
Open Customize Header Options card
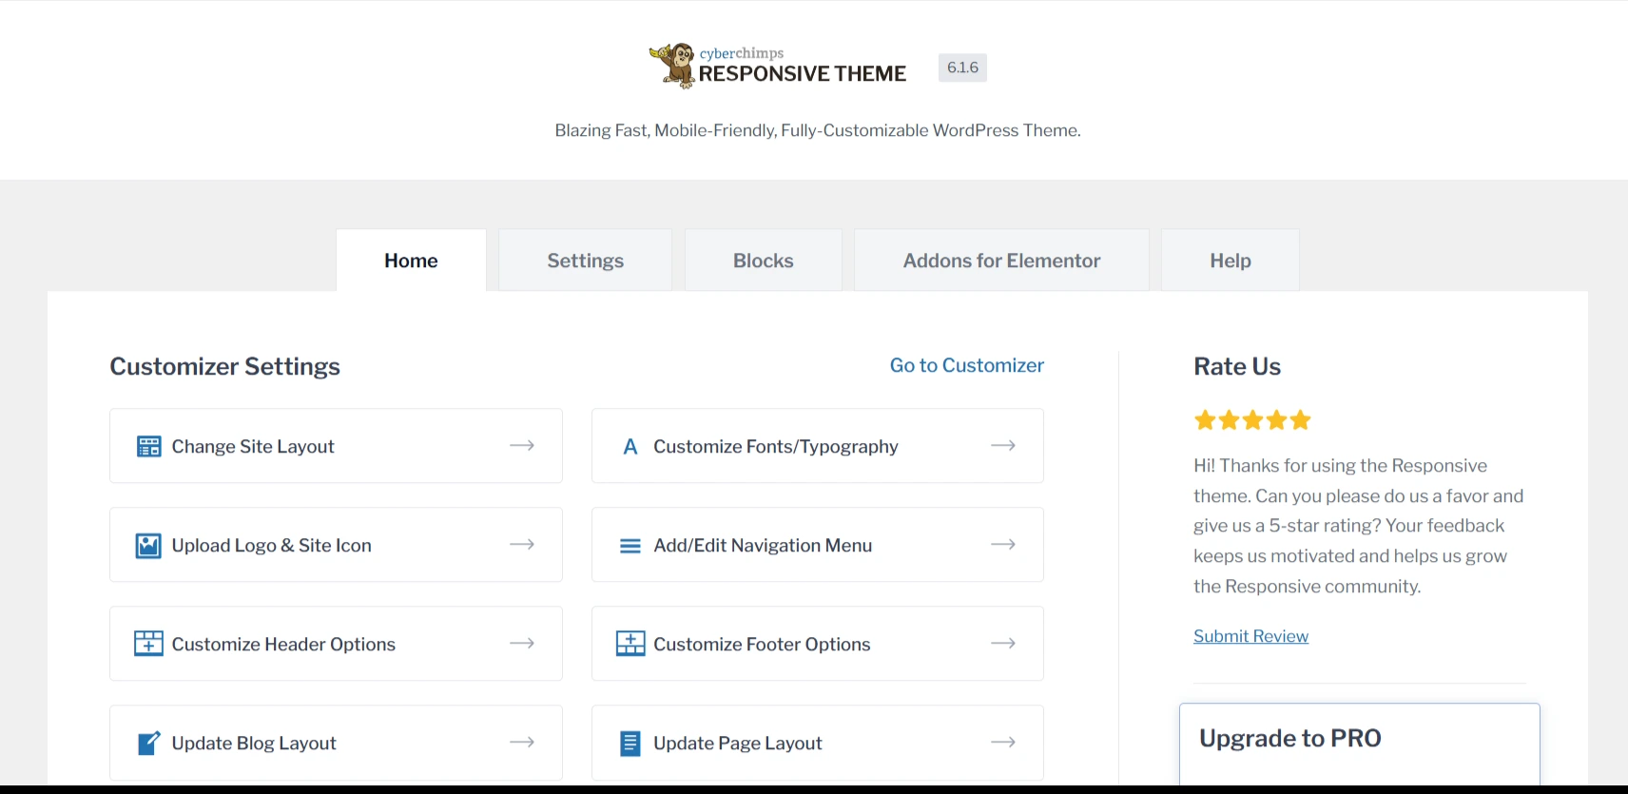coord(336,644)
